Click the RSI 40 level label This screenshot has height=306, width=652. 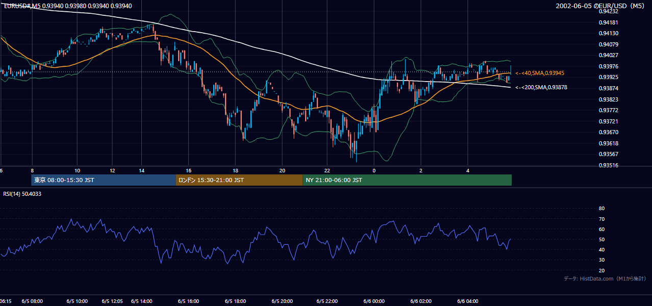coord(601,249)
